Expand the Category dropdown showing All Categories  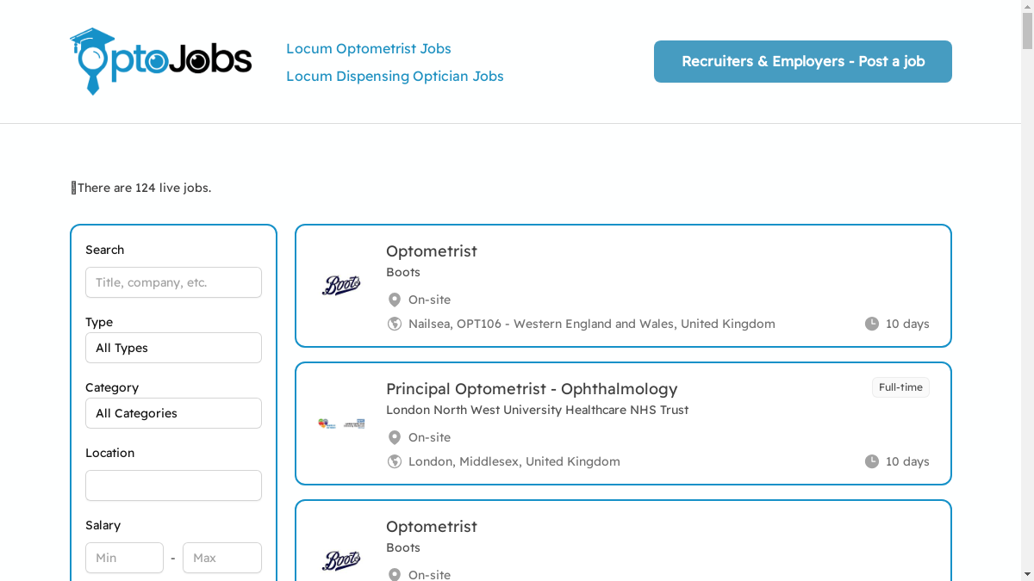pyautogui.click(x=173, y=413)
